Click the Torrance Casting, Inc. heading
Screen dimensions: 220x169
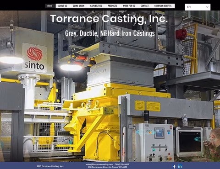109,19
